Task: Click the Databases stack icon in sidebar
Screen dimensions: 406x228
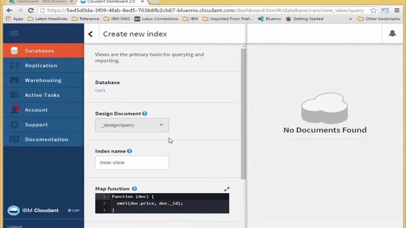Action: click(14, 51)
